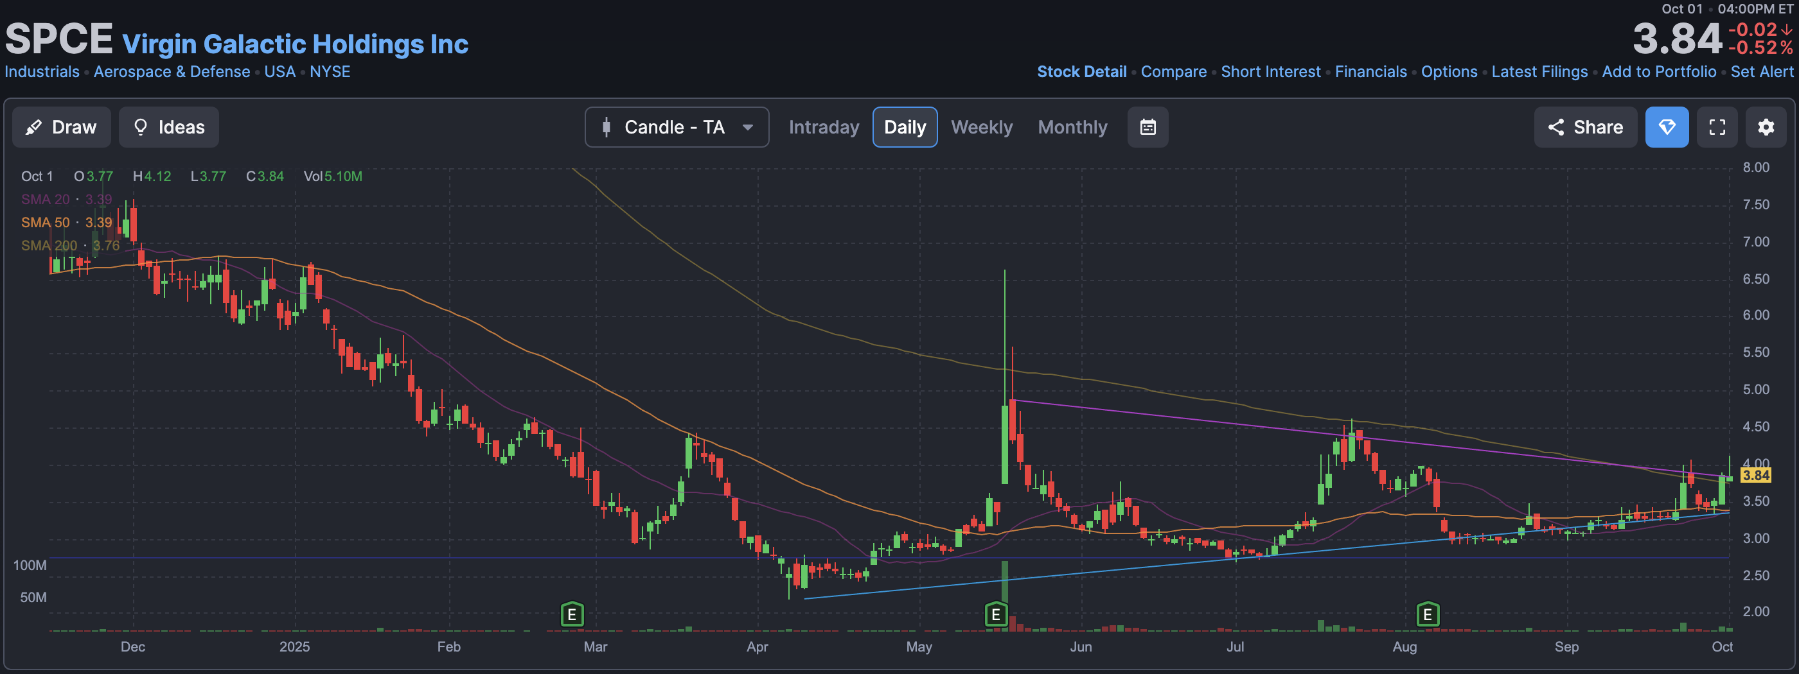Click the SMA 20 indicator label
The width and height of the screenshot is (1799, 674).
(66, 200)
